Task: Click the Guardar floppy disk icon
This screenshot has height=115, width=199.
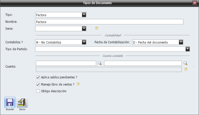Action: 10,102
